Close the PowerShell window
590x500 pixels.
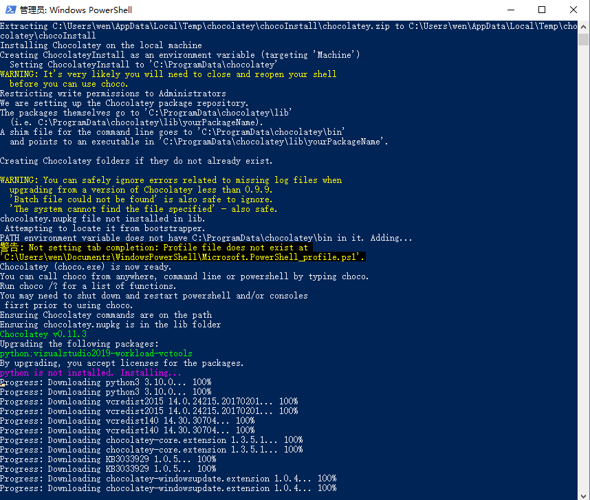tap(573, 10)
